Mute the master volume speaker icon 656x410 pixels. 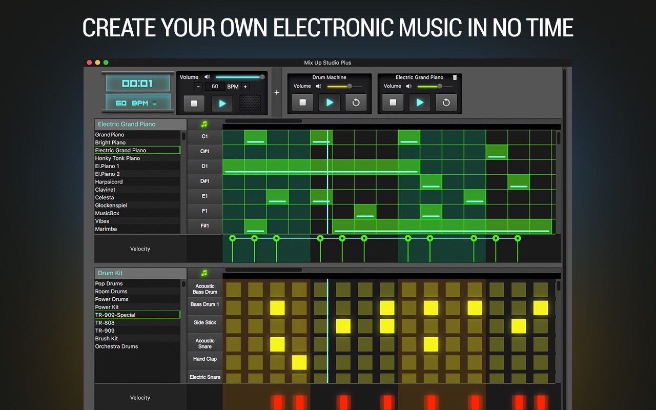pos(207,77)
